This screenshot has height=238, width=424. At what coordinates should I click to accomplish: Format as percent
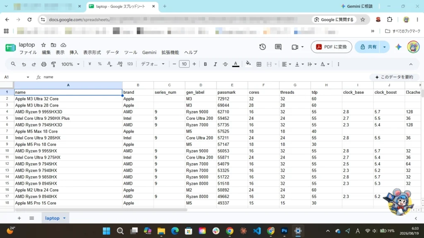99,64
